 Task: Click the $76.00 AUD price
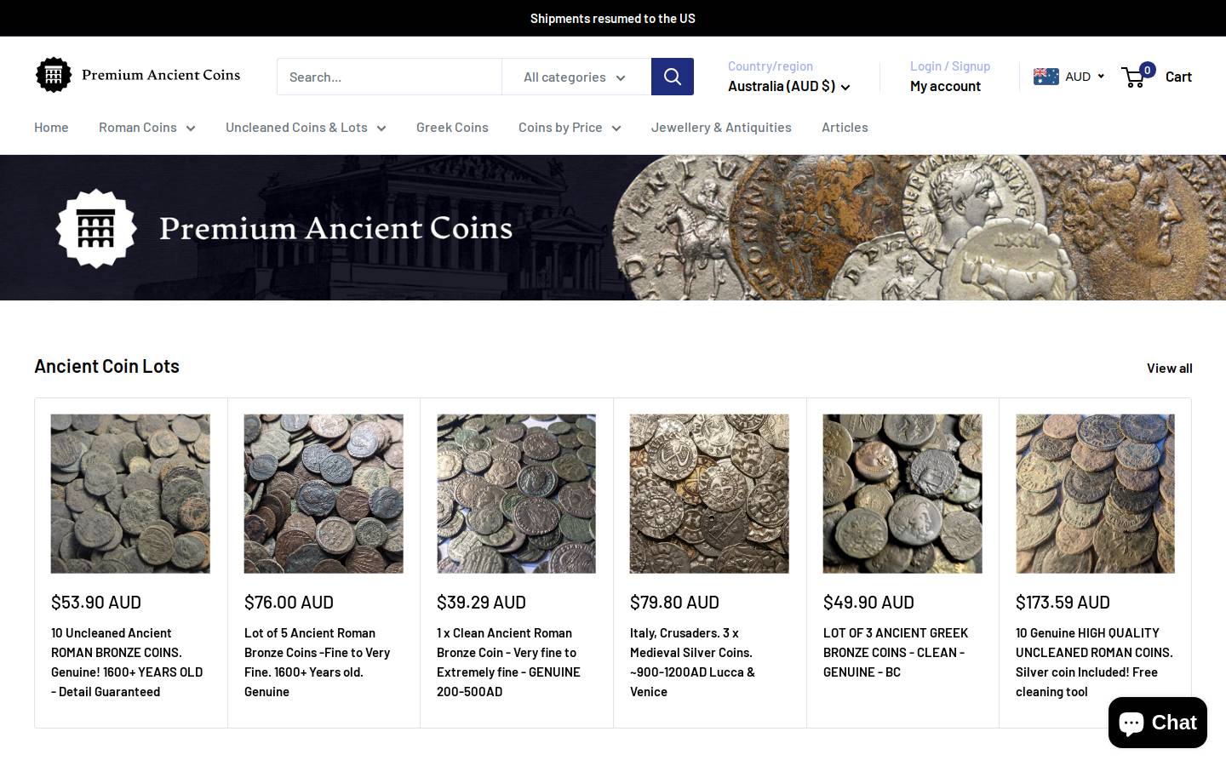(x=289, y=602)
